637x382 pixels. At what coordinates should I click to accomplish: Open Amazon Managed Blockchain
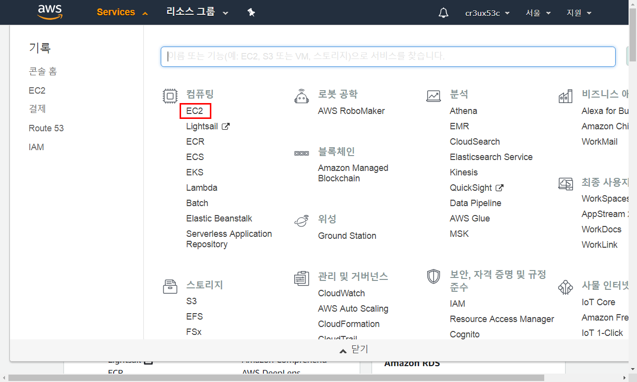(353, 173)
